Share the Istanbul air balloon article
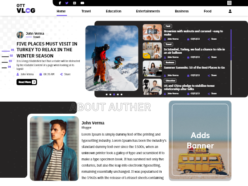 tap(212, 57)
